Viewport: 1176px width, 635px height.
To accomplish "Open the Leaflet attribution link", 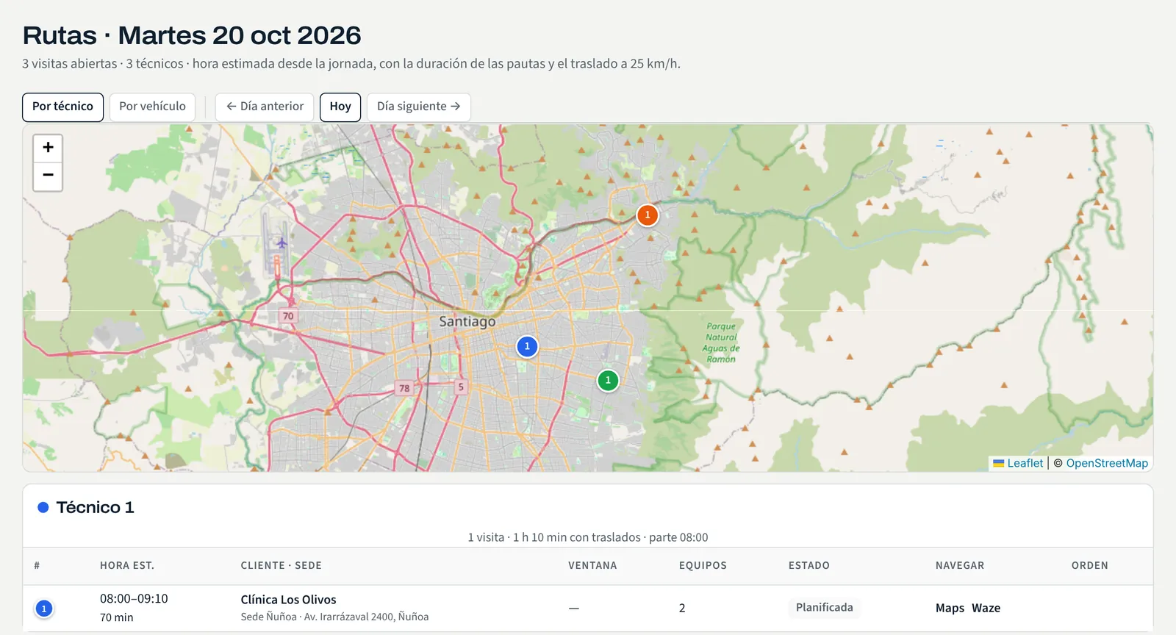I will 1018,463.
